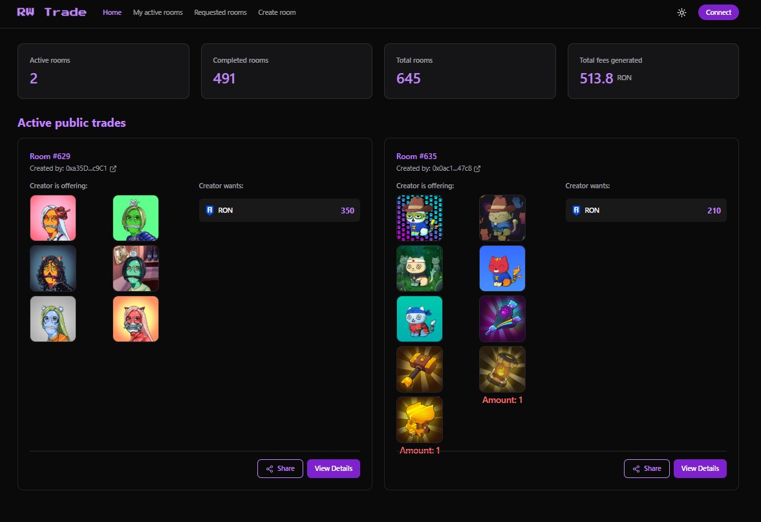
Task: Share Room #629
Action: (280, 468)
